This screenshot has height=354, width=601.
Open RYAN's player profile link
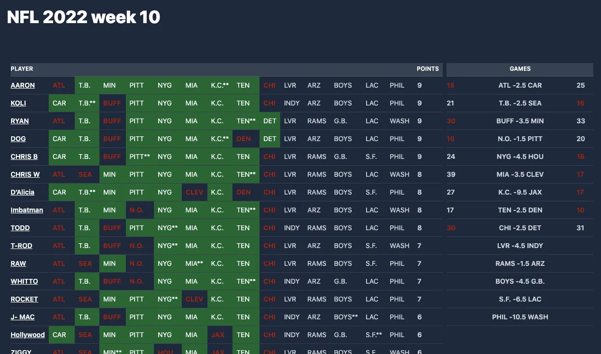[x=19, y=121]
